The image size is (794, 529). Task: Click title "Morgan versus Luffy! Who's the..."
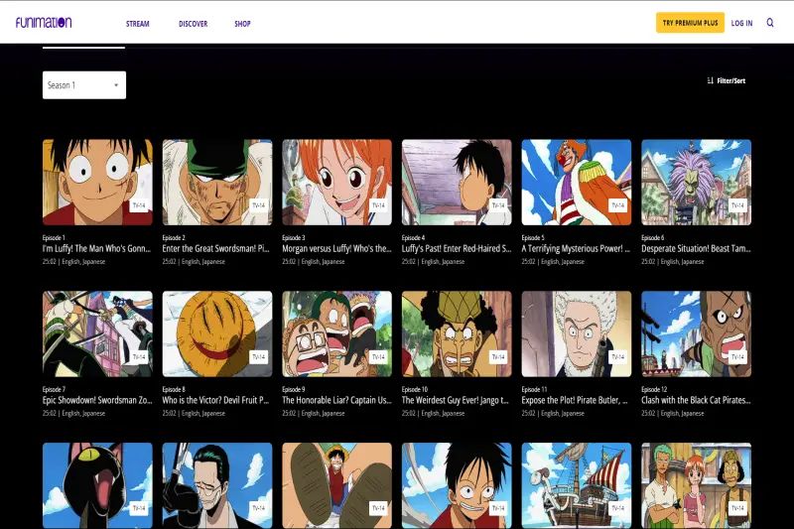click(336, 248)
